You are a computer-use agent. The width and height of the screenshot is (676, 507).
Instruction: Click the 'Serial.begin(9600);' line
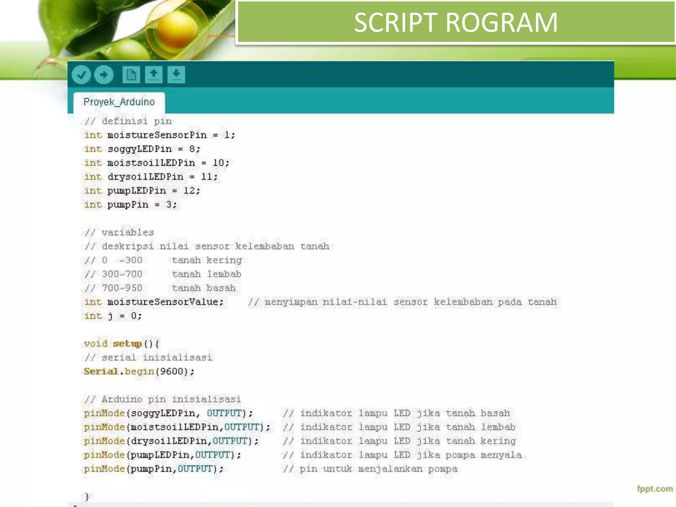tap(139, 371)
